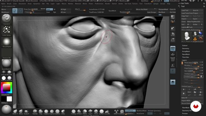Click the QuickSave button

pos(145,1)
